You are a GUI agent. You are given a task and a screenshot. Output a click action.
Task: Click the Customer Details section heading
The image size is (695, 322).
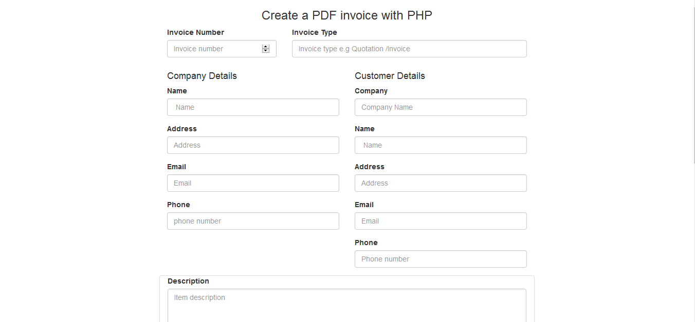(x=390, y=75)
